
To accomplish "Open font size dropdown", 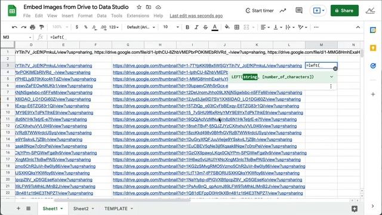I will [171, 27].
